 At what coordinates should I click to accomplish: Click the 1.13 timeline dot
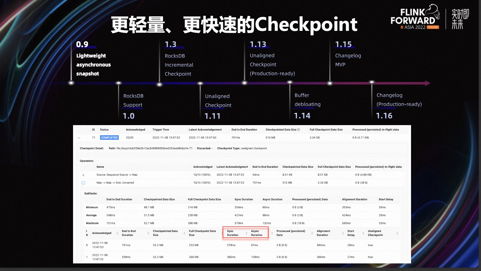coord(245,83)
